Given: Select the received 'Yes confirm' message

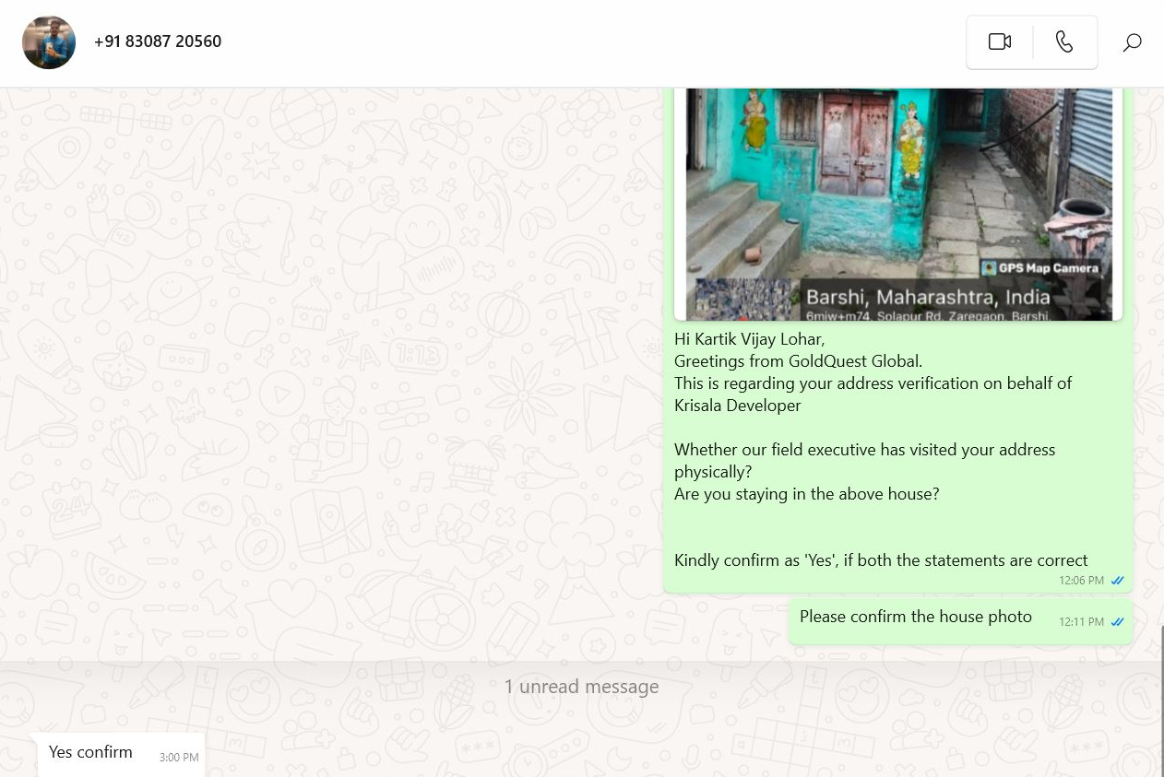Looking at the screenshot, I should pos(90,752).
